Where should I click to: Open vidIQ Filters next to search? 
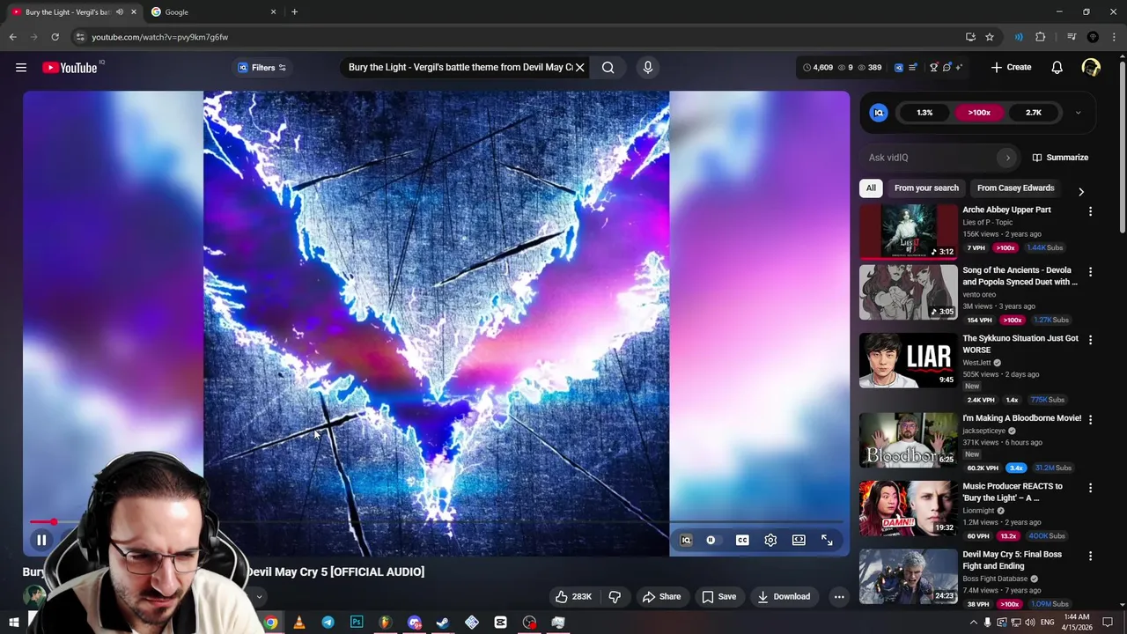pyautogui.click(x=261, y=68)
